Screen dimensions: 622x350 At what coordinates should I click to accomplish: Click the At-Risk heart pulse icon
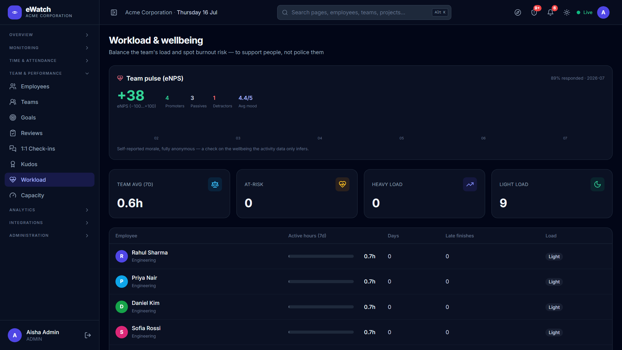342,184
